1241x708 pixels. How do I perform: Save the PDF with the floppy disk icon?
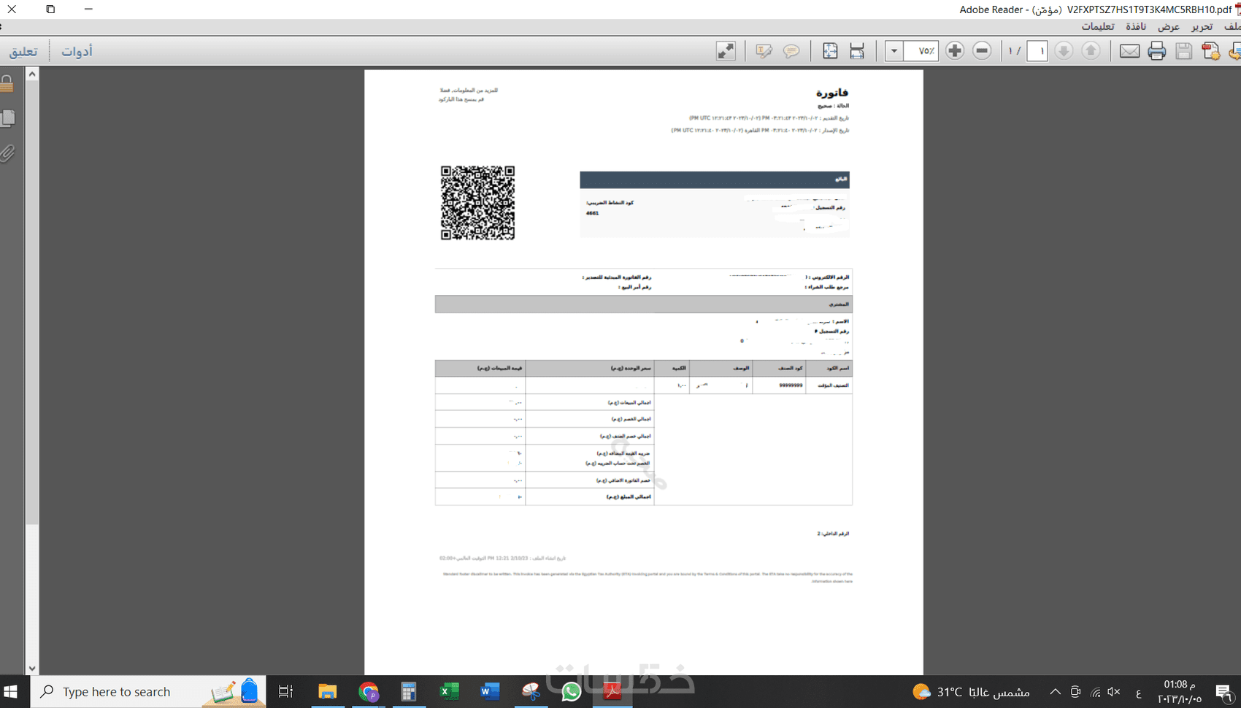1184,51
